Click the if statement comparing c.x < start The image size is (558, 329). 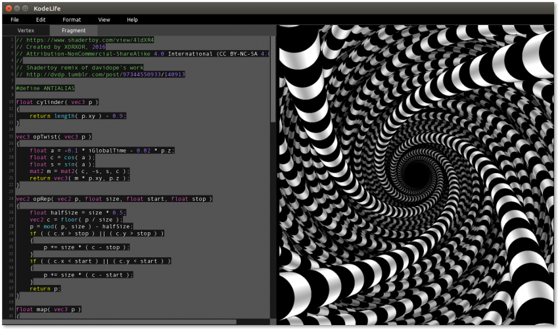point(100,261)
